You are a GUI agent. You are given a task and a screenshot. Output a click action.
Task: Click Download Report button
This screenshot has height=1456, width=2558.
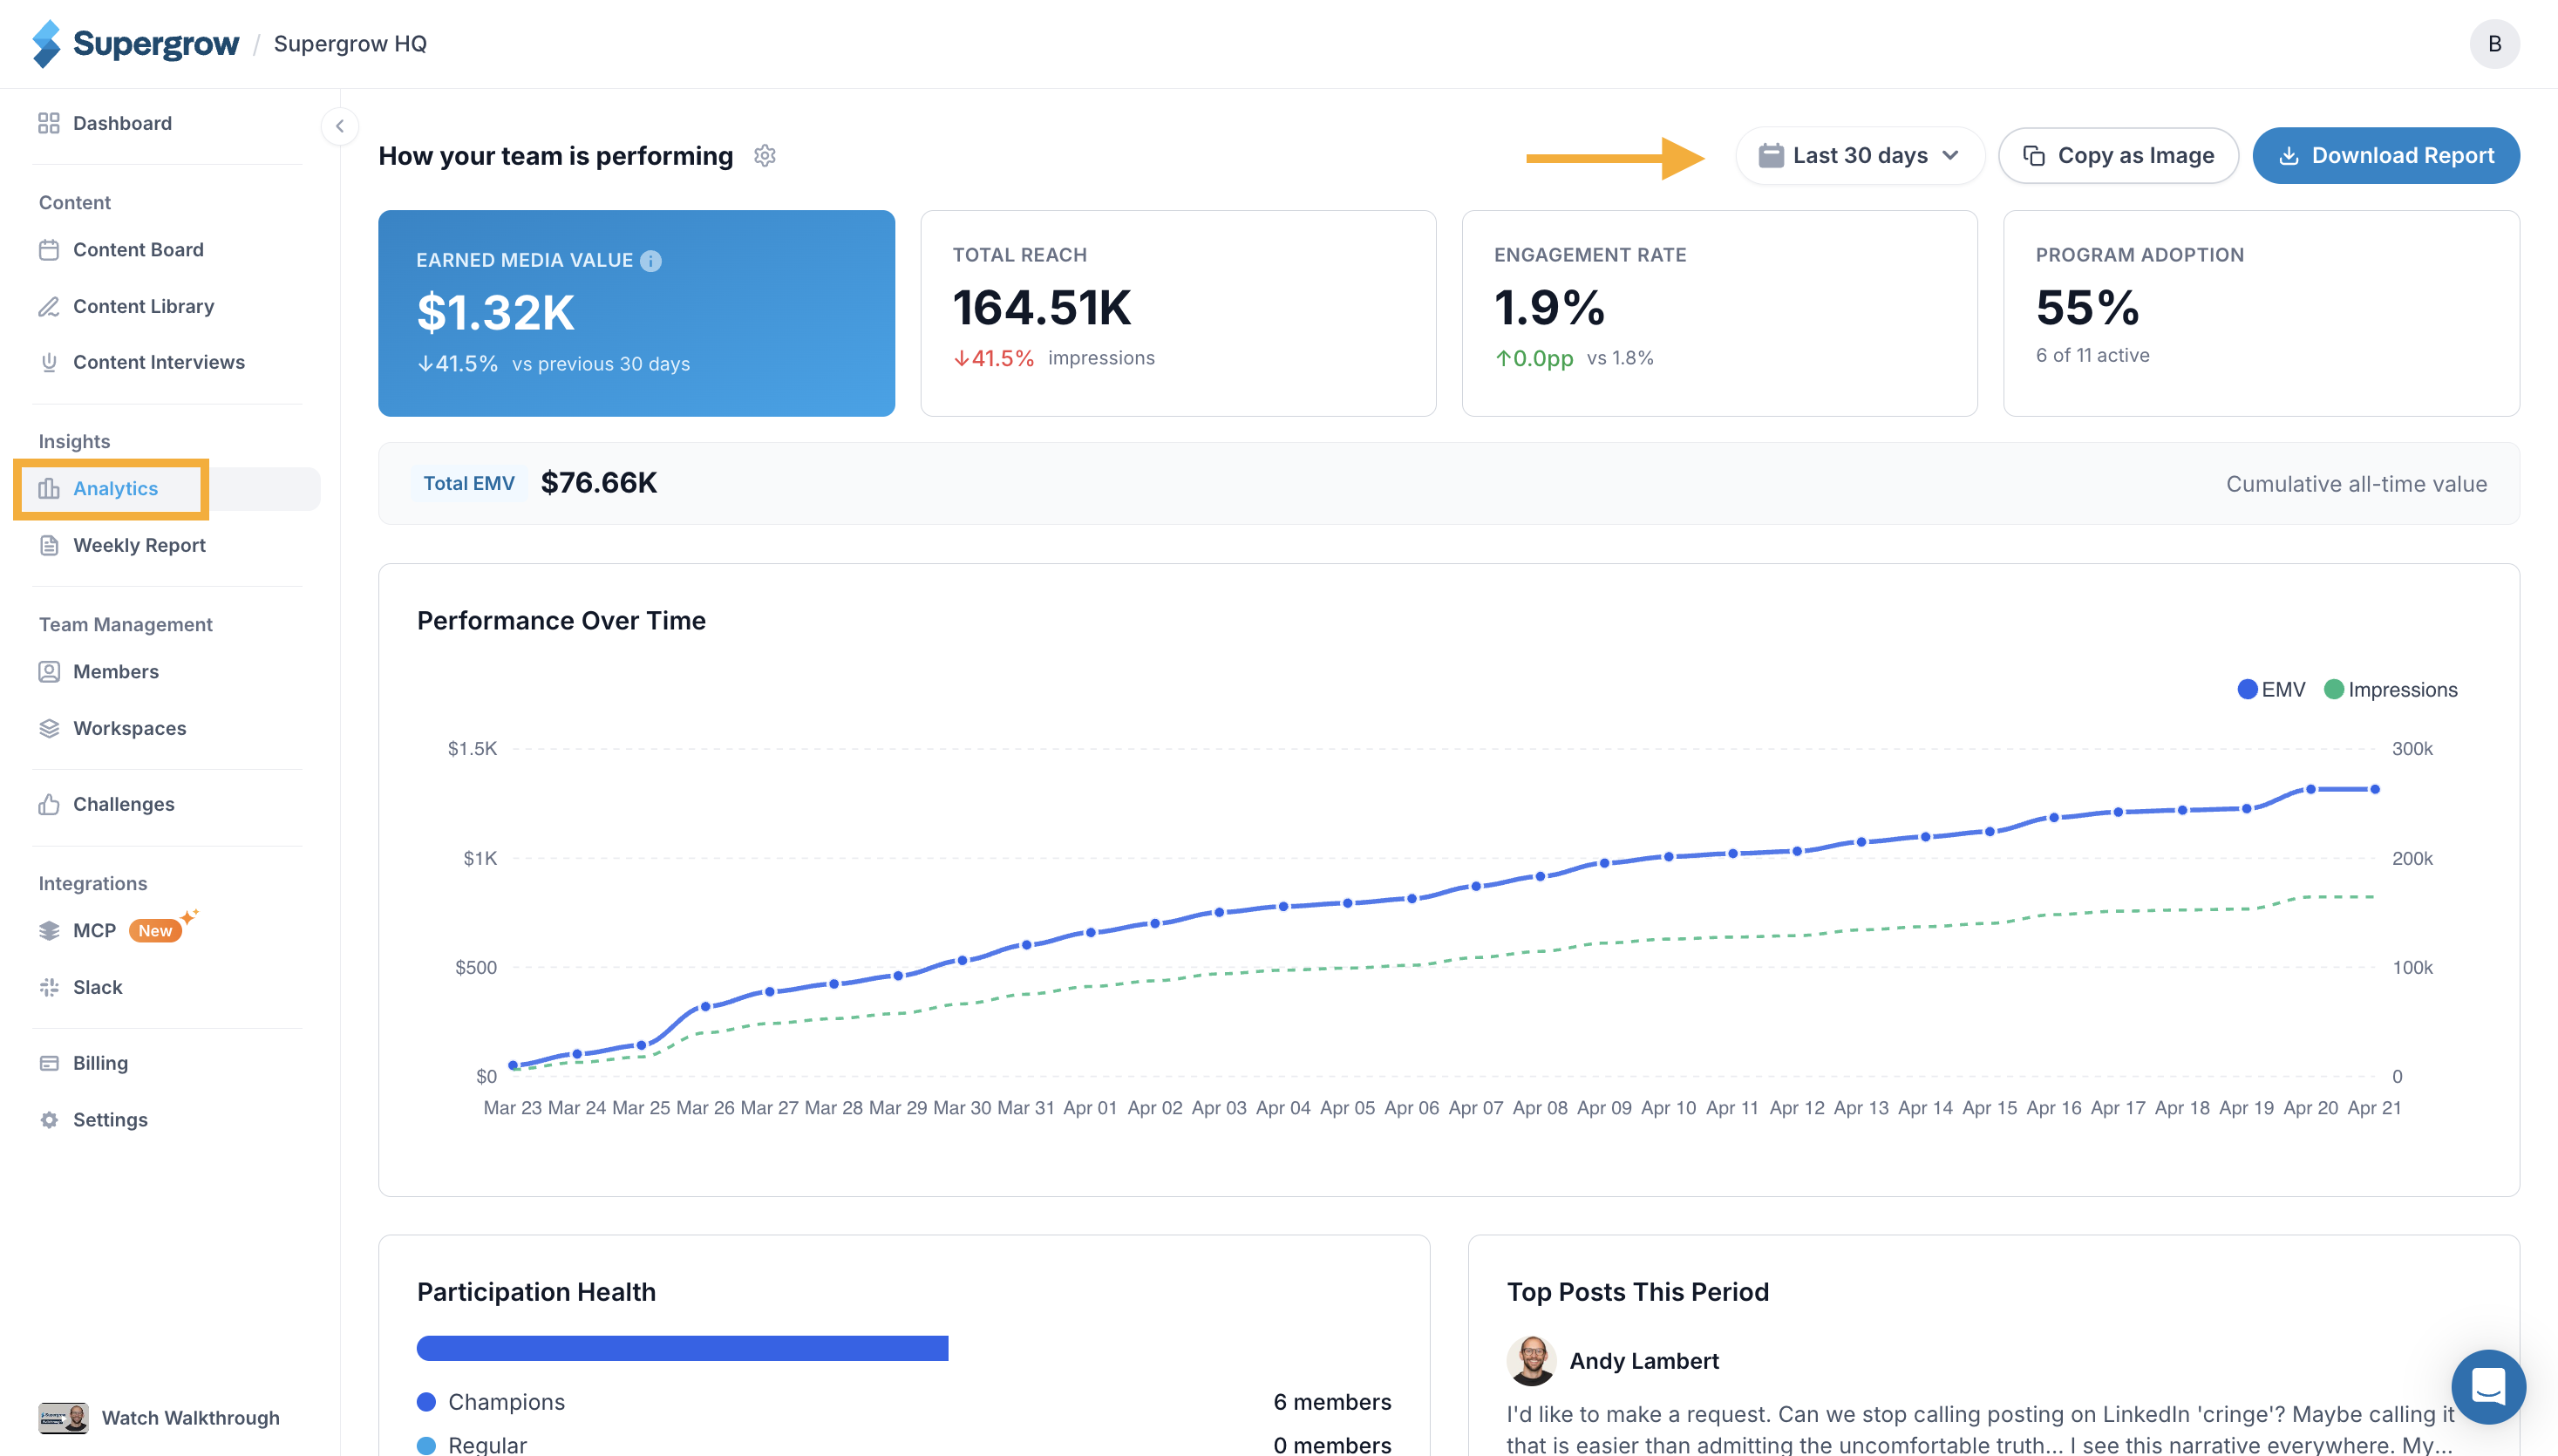(2385, 155)
